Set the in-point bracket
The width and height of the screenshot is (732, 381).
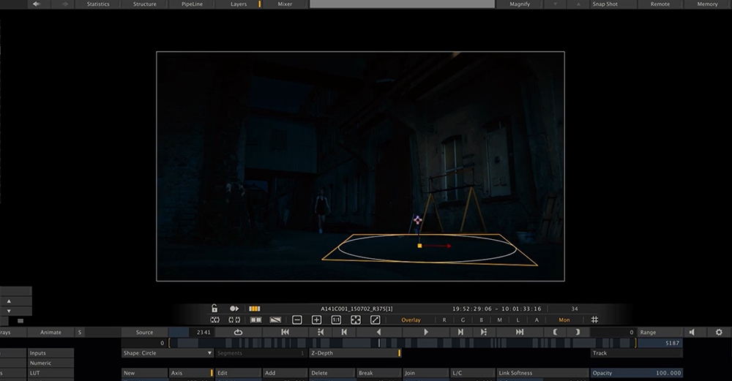[x=555, y=332]
